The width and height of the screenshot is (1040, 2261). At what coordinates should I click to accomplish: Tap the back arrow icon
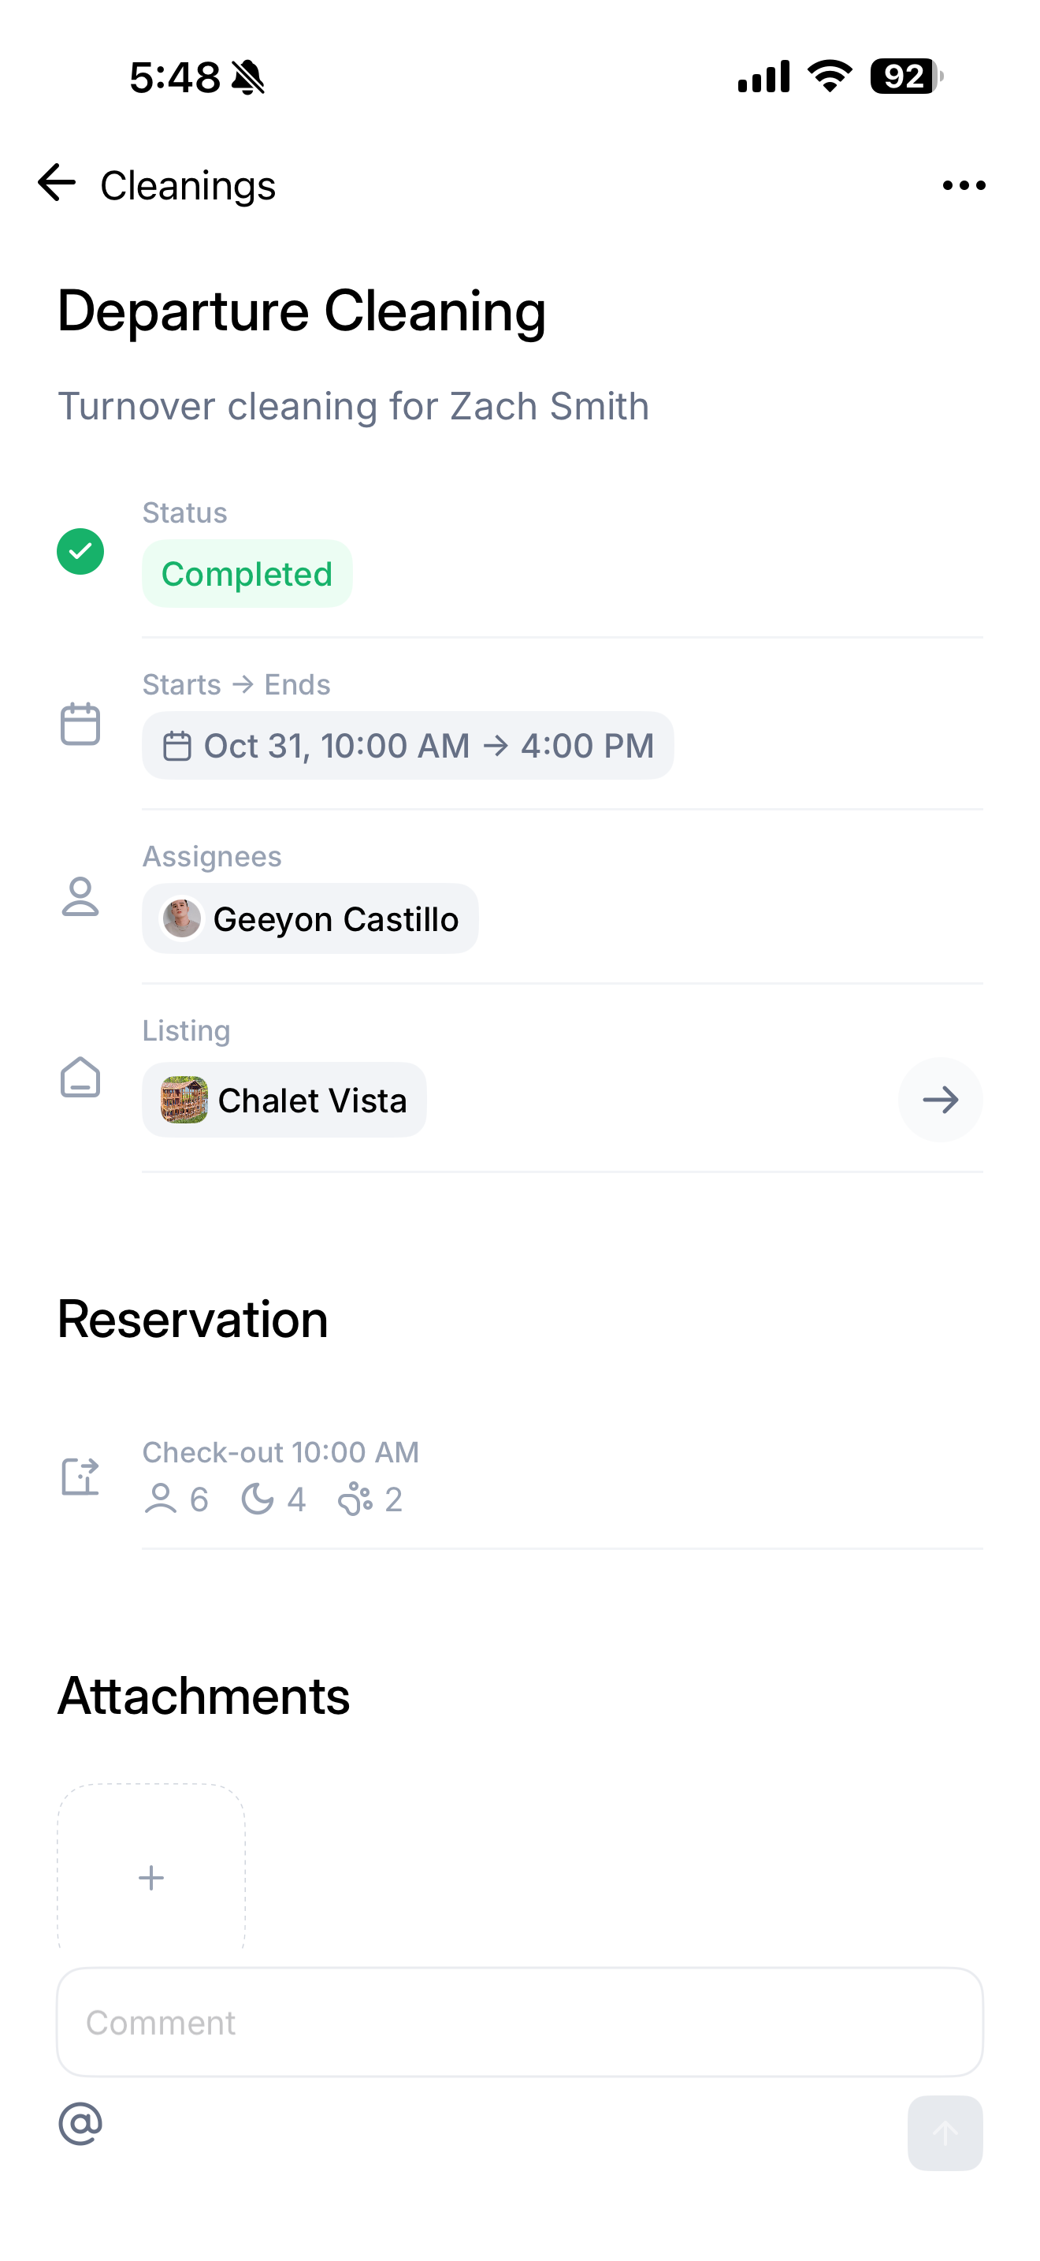point(57,184)
